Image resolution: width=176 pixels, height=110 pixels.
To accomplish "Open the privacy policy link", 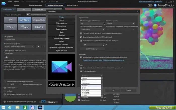I will pos(103,60).
